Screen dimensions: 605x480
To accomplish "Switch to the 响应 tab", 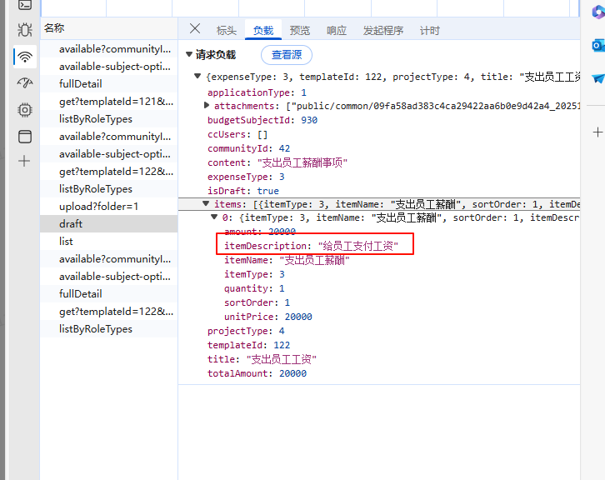I will (x=337, y=31).
